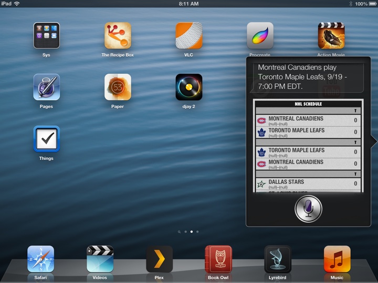Tap the Siri microphone button
The image size is (378, 283).
point(308,209)
